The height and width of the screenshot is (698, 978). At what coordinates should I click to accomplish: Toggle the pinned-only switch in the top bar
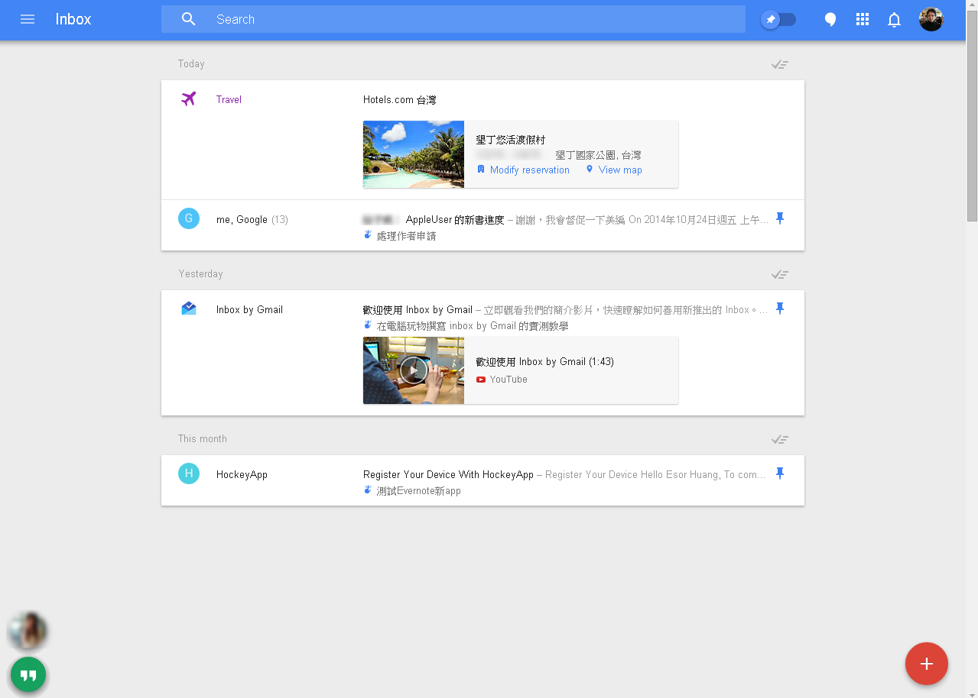coord(778,19)
